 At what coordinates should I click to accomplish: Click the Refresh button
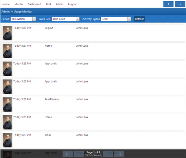click(x=140, y=19)
